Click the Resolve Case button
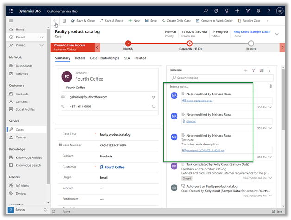291x220 pixels. point(249,21)
